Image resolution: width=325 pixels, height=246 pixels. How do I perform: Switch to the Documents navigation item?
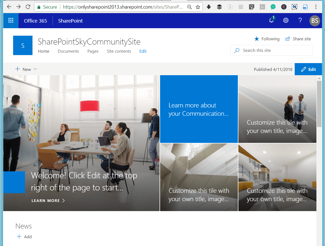pos(68,51)
